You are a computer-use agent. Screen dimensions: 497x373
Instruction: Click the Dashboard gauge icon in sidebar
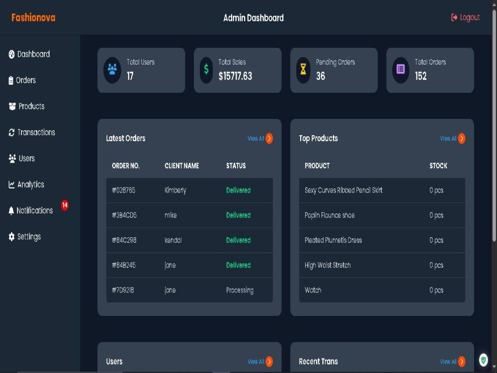[11, 54]
